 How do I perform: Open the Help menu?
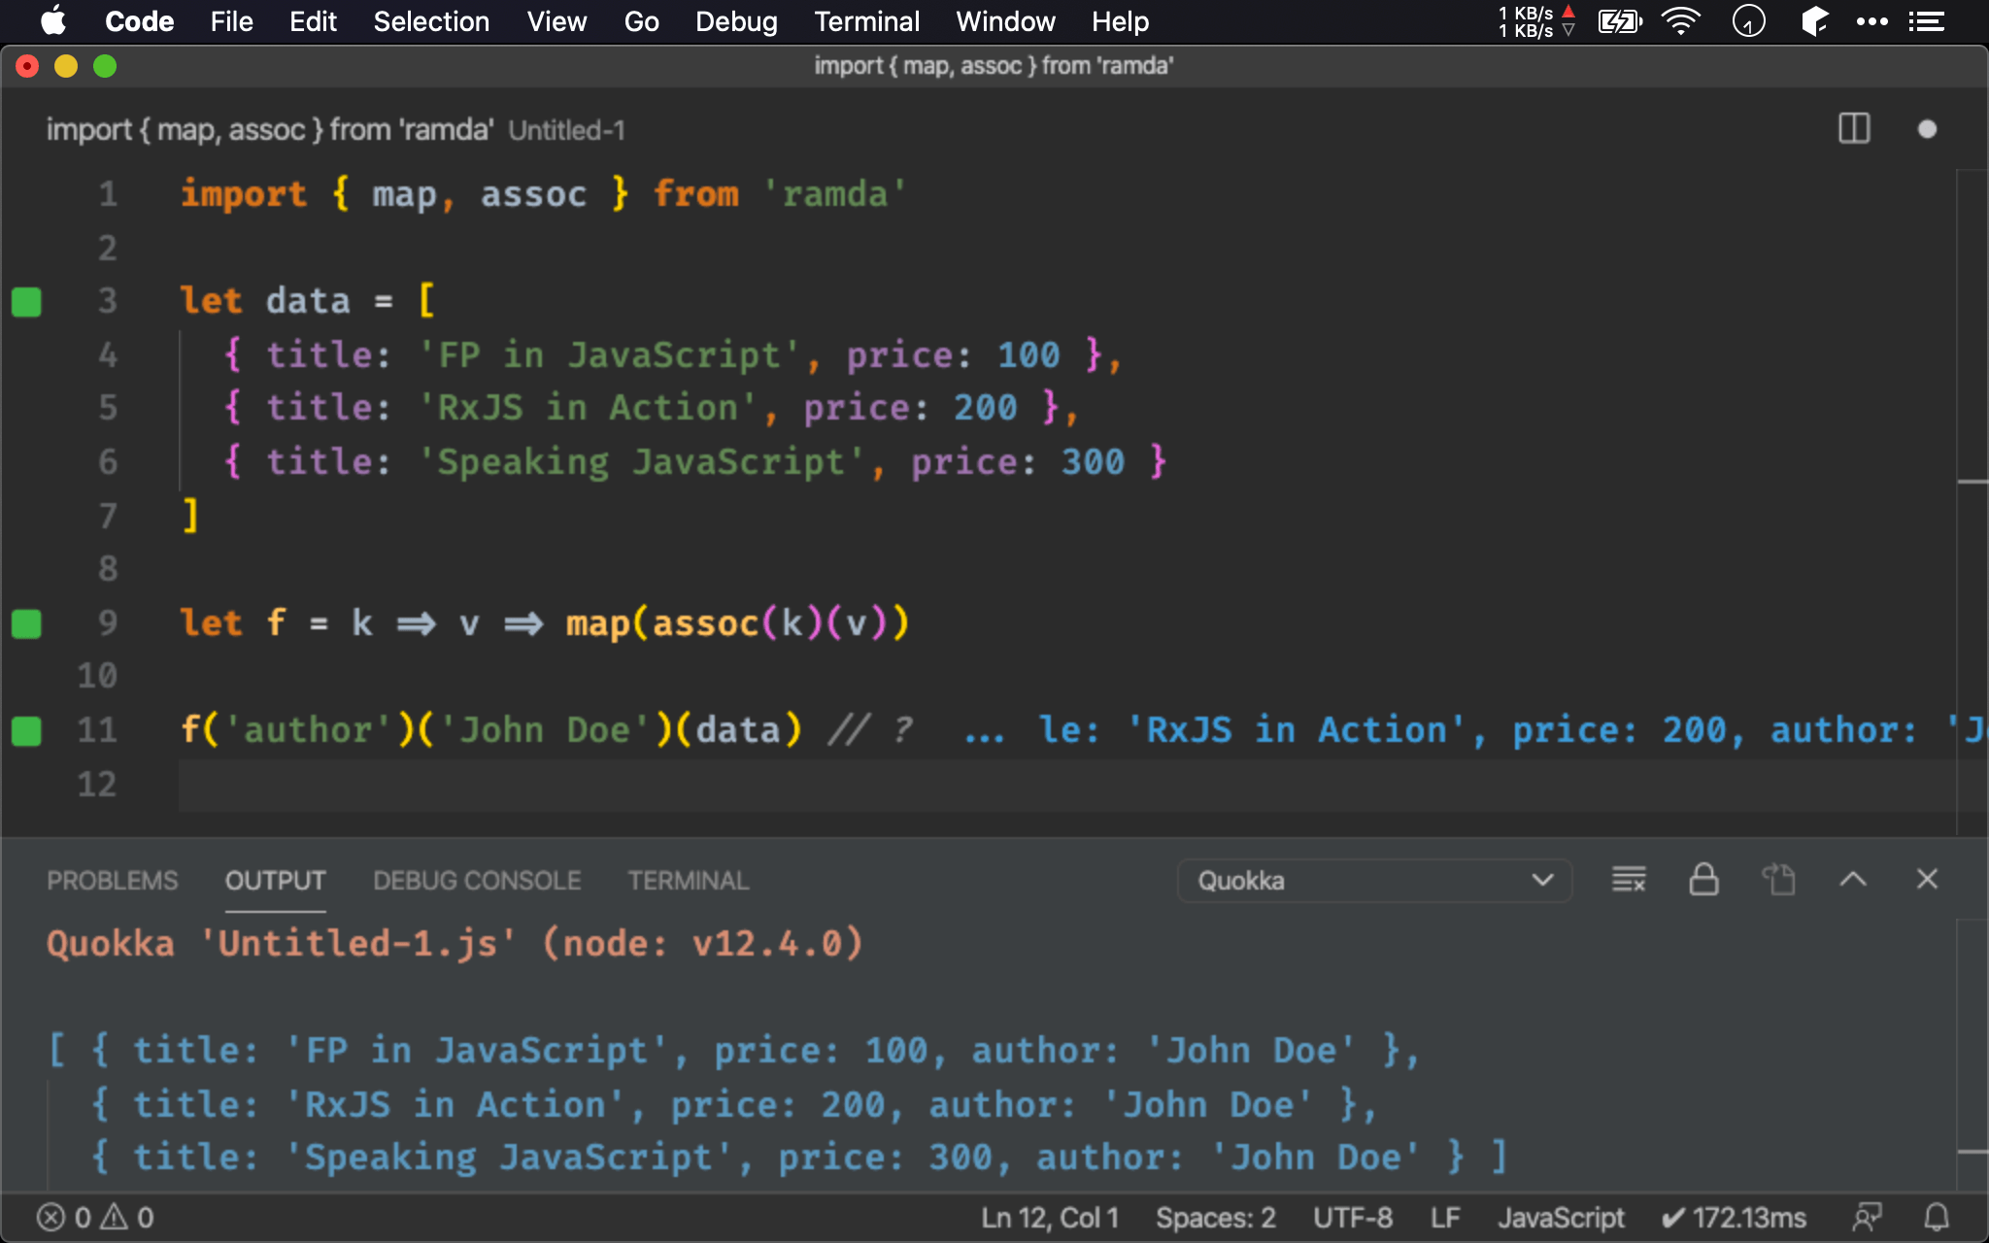1120,21
